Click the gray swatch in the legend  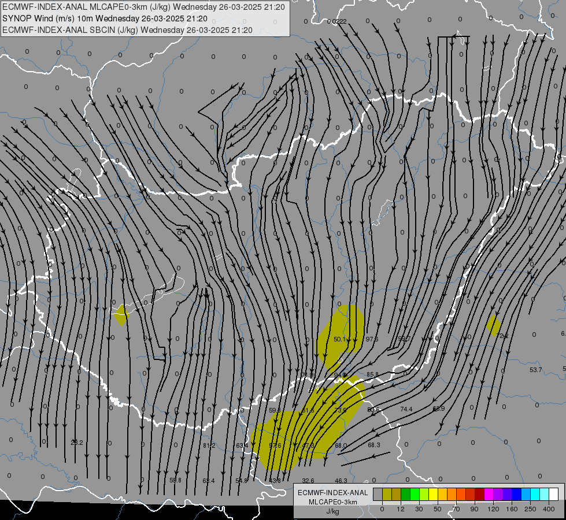(378, 495)
